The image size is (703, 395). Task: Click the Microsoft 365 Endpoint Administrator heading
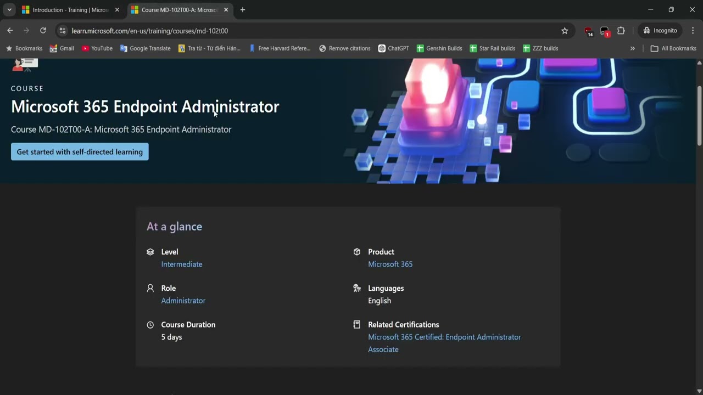click(x=145, y=106)
